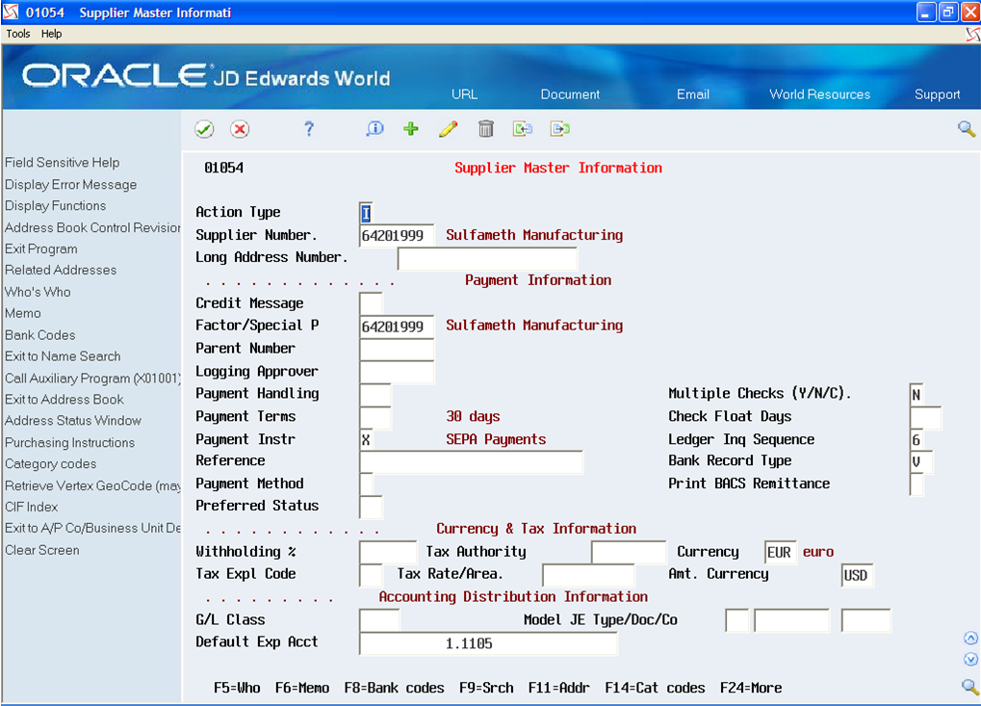
Task: Open Bank Codes sidebar option
Action: 40,335
